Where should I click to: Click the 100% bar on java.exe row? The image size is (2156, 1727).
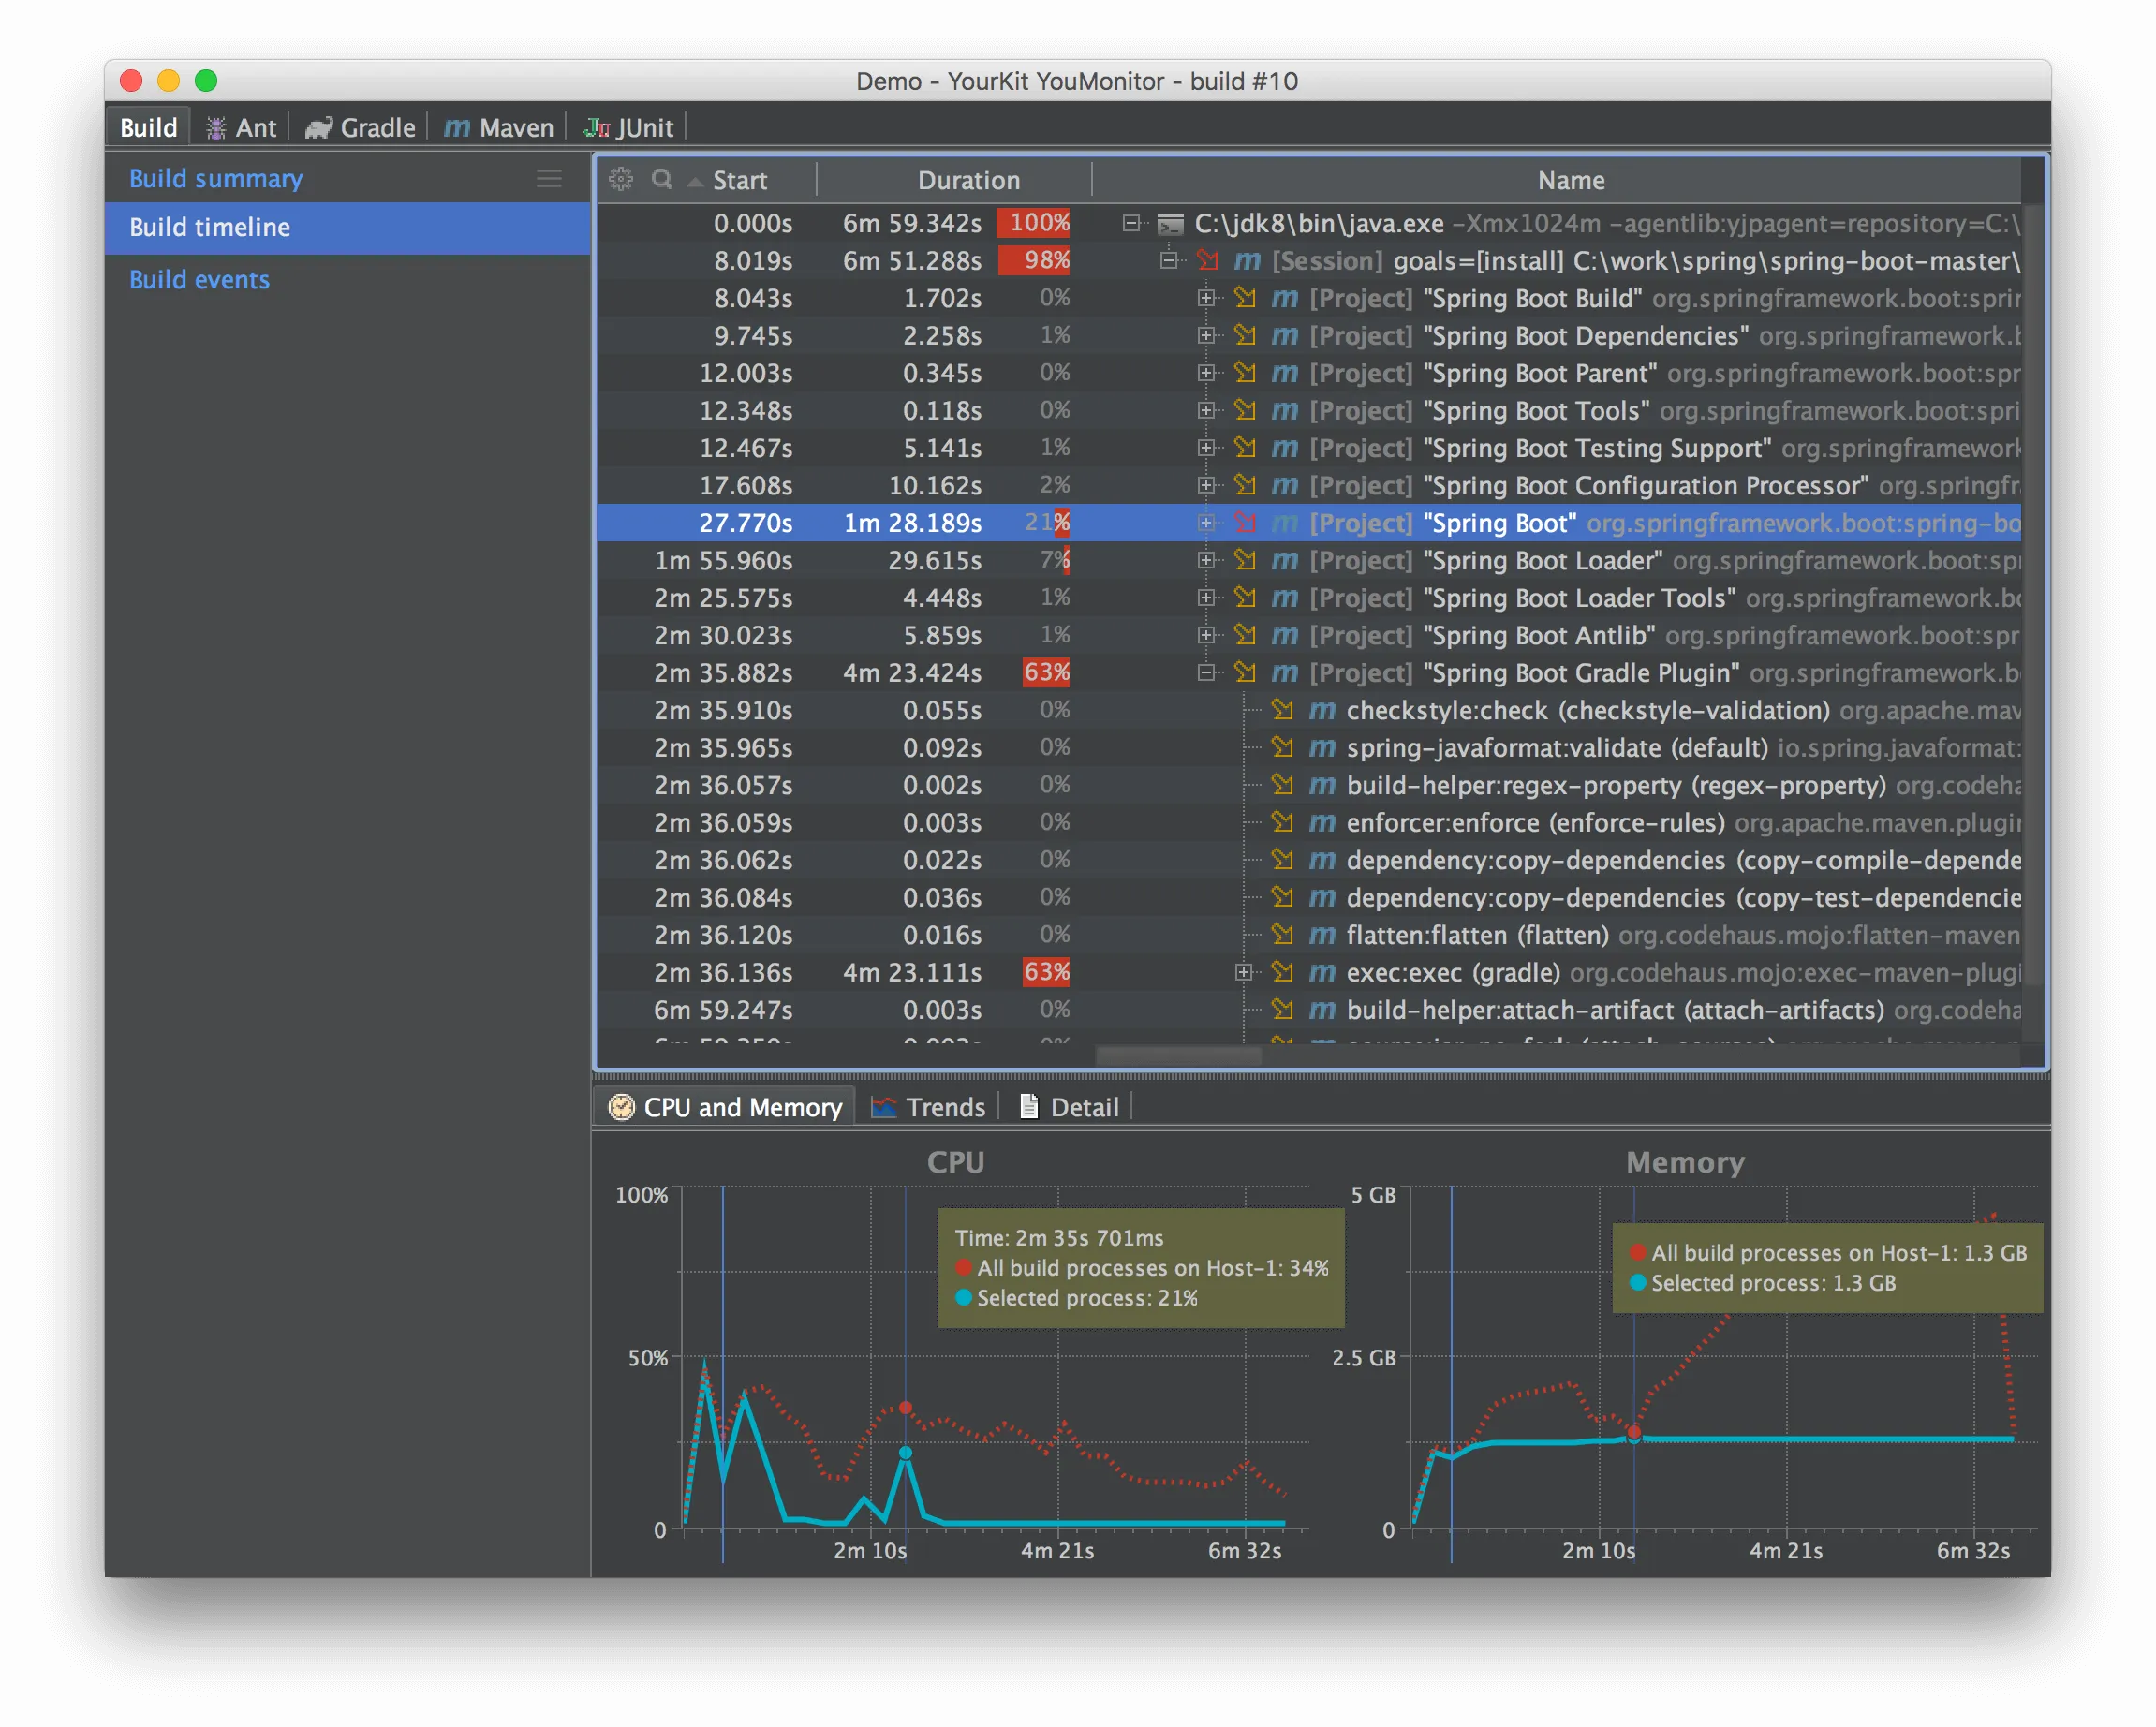point(1034,223)
